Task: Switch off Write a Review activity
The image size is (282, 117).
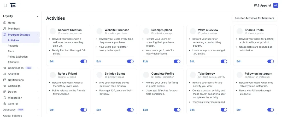Action: (x=224, y=62)
